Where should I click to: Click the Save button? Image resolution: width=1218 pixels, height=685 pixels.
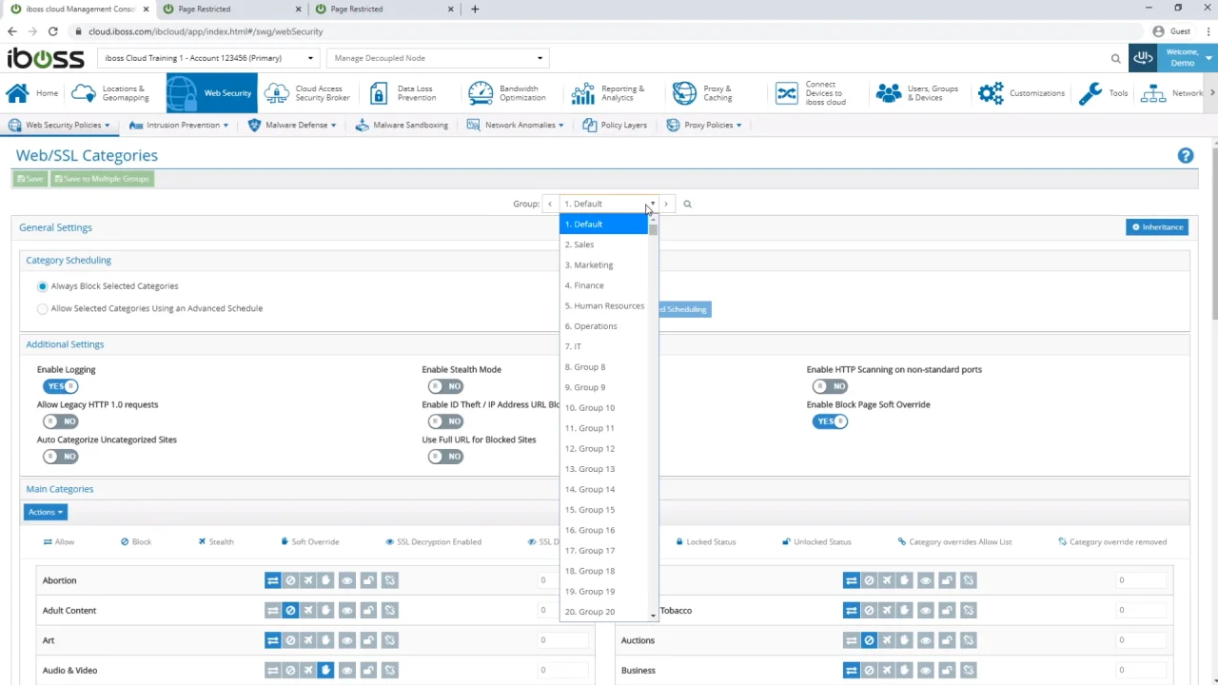[29, 179]
